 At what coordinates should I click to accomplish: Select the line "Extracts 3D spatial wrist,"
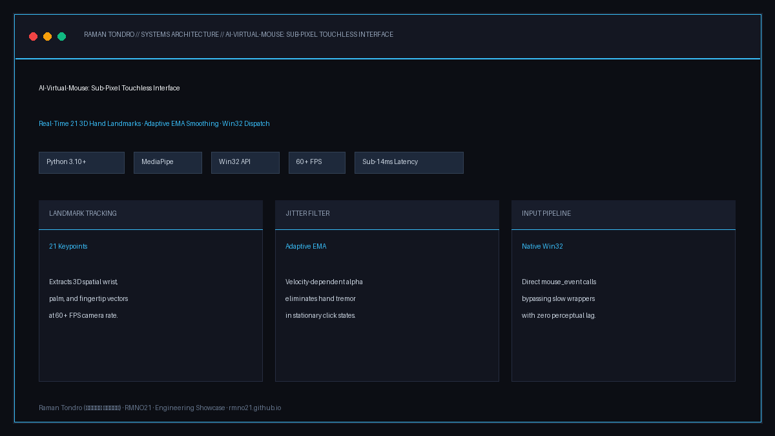coord(83,282)
